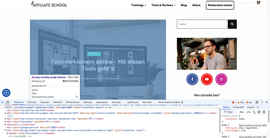Show more Styles pane tabs chevron

258,107
